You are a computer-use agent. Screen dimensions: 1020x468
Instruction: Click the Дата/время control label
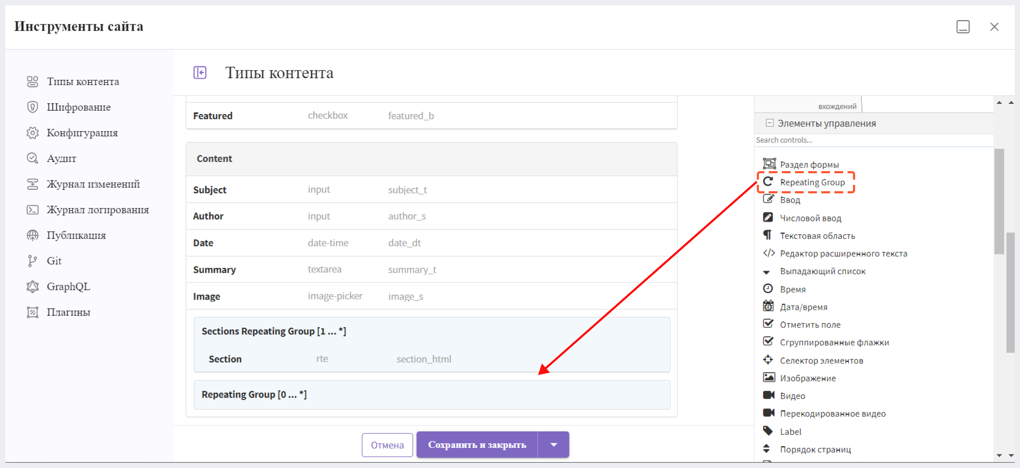pos(803,307)
